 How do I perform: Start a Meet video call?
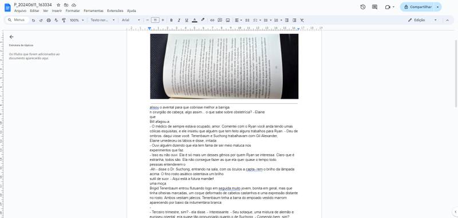pyautogui.click(x=390, y=7)
